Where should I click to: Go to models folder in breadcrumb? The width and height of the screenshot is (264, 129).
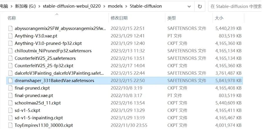pos(115,6)
